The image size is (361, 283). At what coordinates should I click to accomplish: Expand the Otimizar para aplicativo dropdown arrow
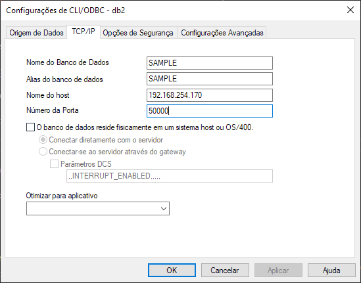[x=164, y=209]
